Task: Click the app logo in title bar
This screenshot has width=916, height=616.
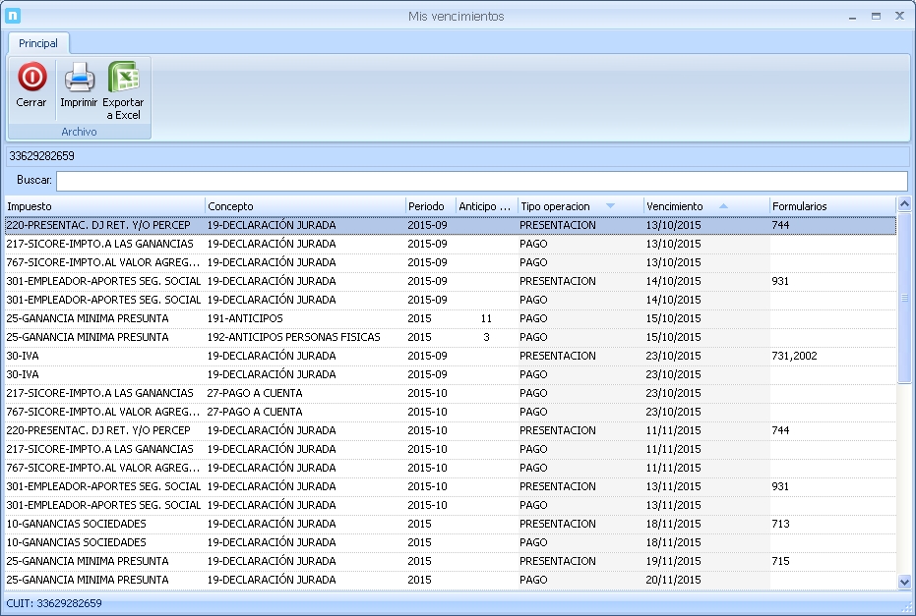Action: pyautogui.click(x=14, y=16)
